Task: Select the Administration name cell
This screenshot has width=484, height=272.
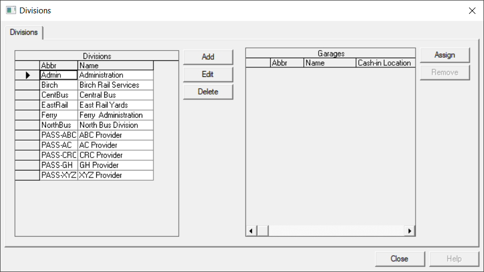Action: (116, 75)
